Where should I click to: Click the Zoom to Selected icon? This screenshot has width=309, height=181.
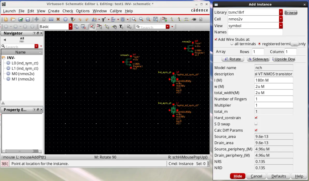(156, 19)
